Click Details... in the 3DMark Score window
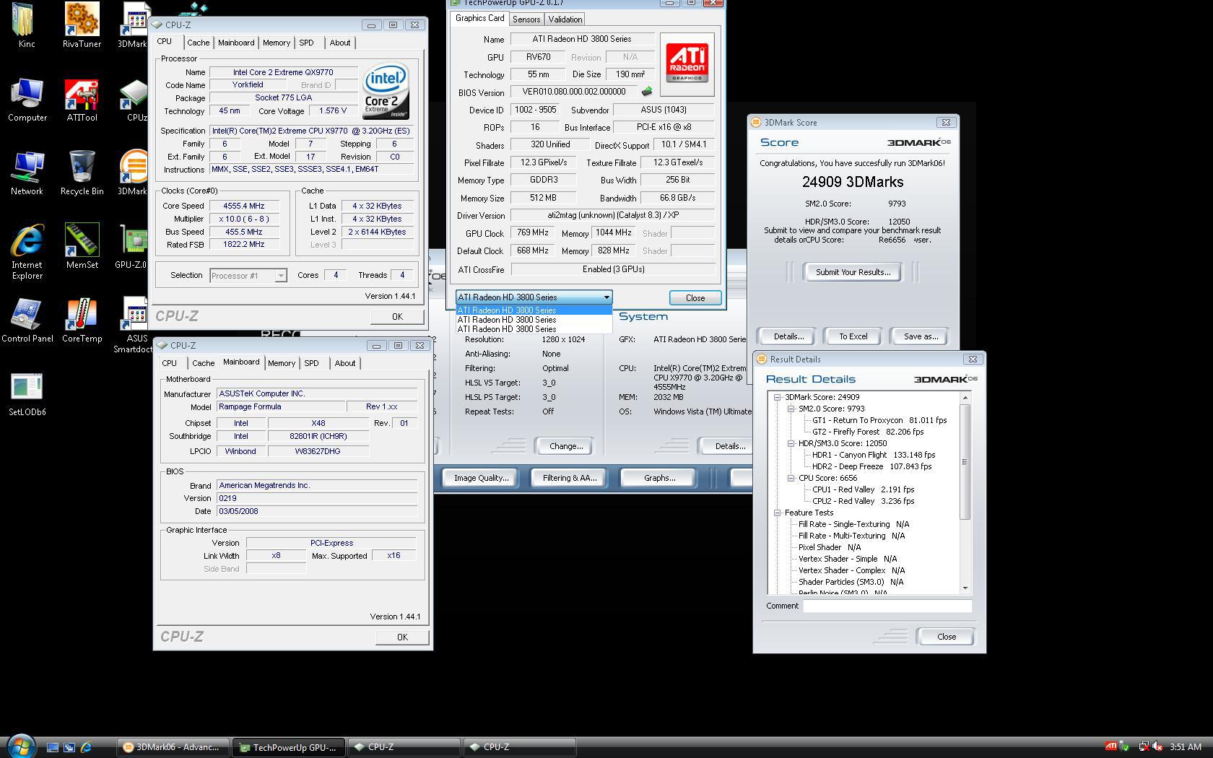Screen dimensions: 1213x758 (x=788, y=336)
